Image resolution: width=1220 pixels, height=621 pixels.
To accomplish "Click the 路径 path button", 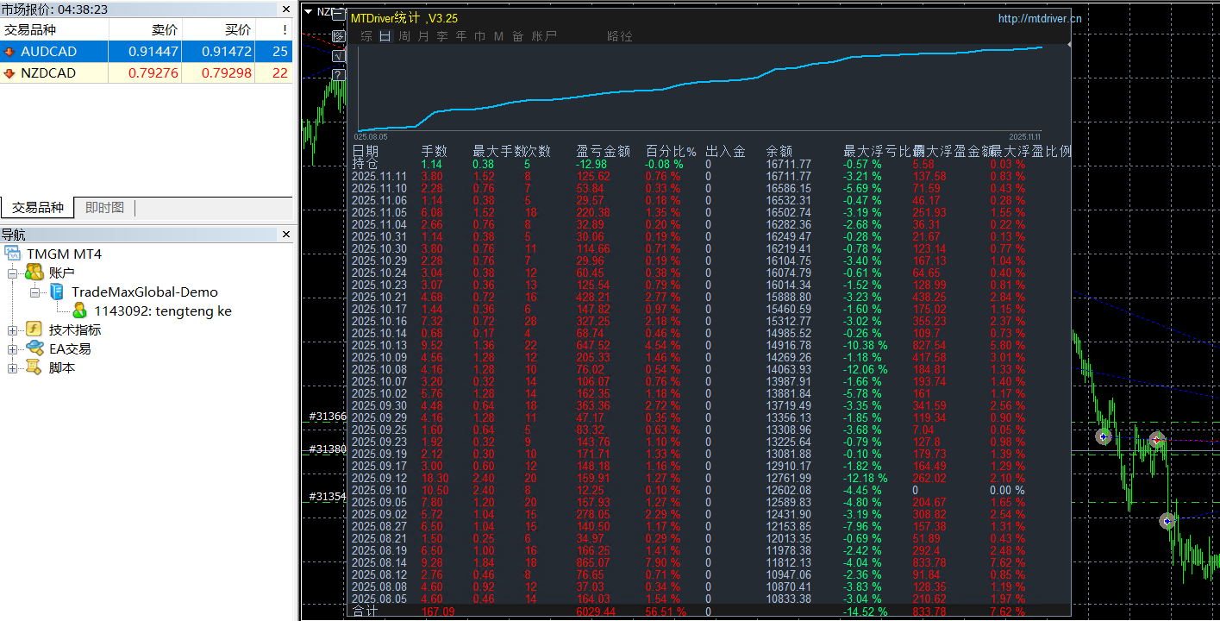I will 620,36.
